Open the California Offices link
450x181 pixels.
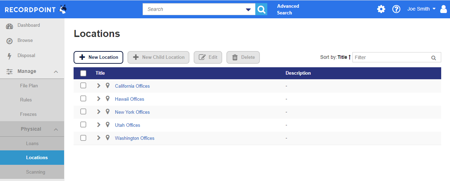[x=132, y=86]
